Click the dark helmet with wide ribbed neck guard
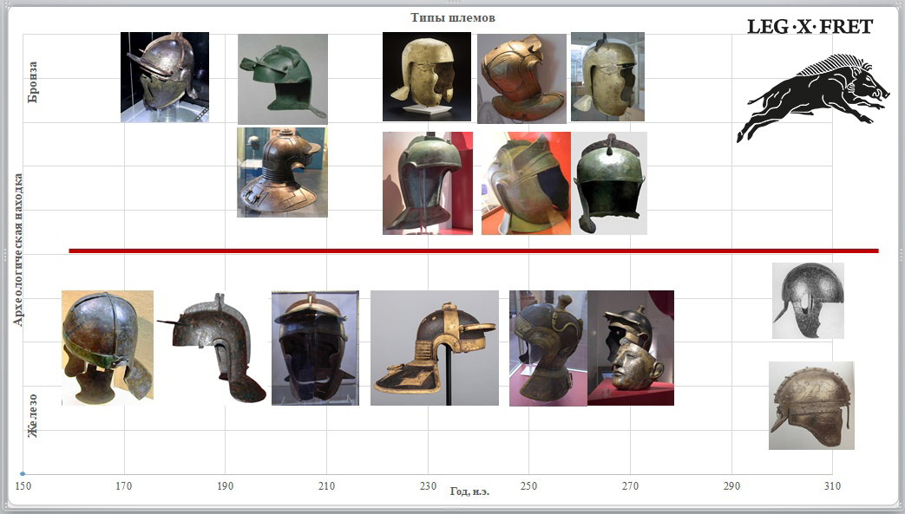The image size is (905, 514). point(282,172)
